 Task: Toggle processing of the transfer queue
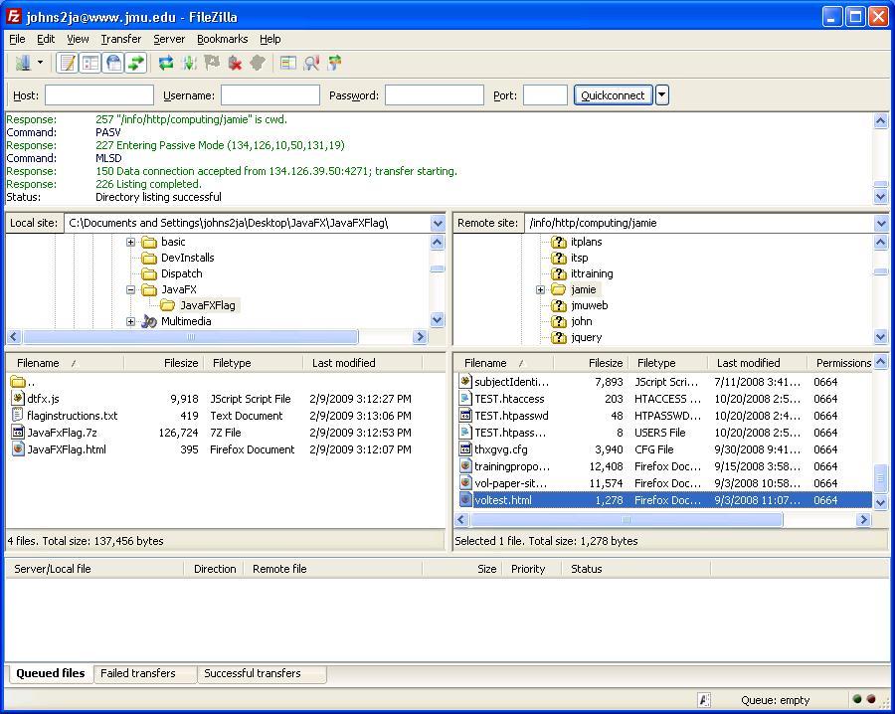(189, 63)
